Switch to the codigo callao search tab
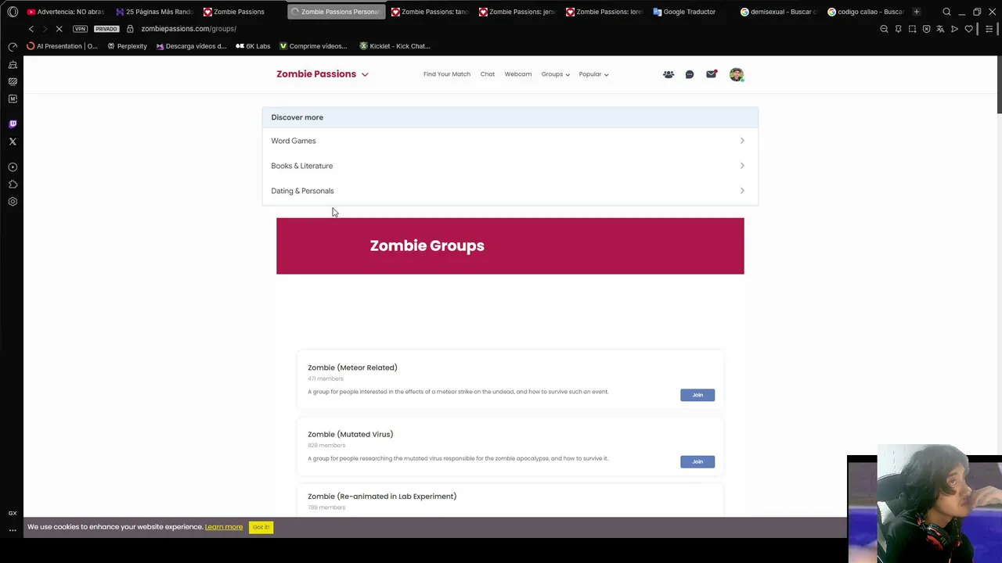The image size is (1002, 563). 866,12
